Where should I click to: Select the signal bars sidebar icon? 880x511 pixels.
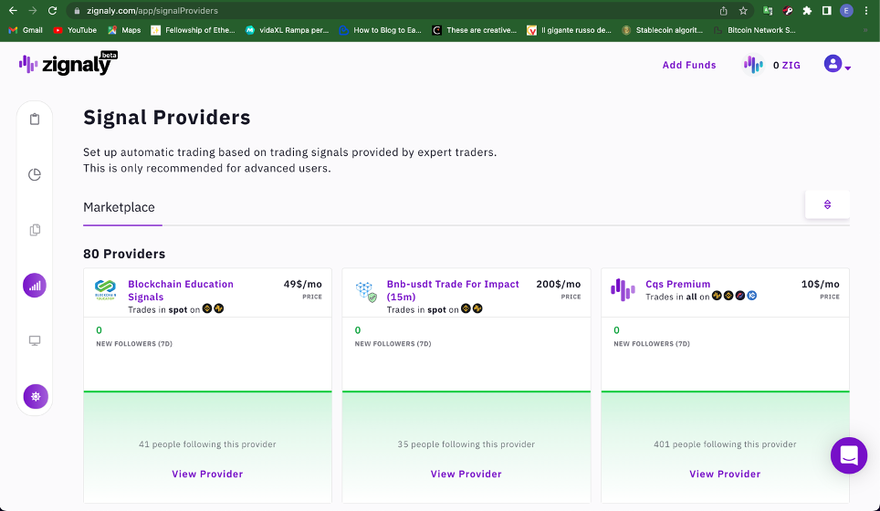(35, 286)
